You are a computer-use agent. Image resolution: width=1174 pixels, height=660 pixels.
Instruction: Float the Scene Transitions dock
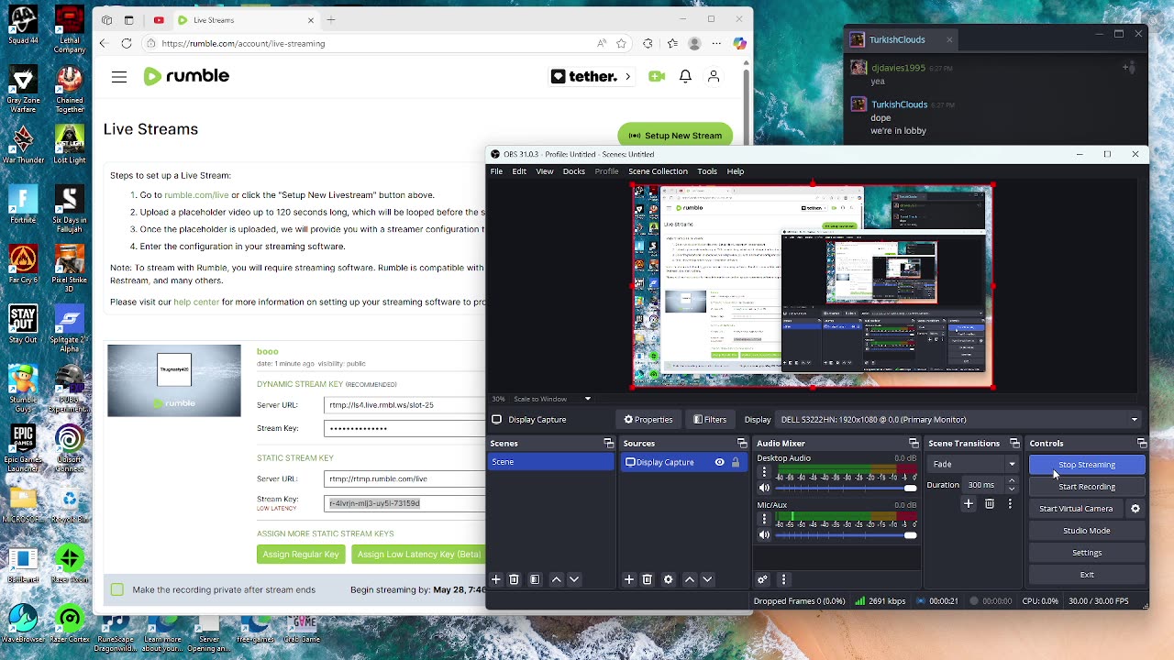[1014, 444]
